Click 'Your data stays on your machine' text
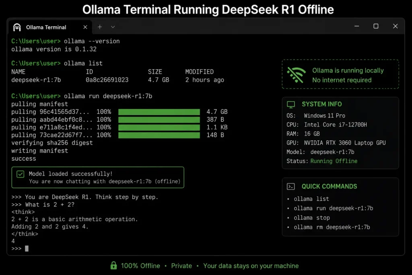412x275 pixels. (251, 266)
